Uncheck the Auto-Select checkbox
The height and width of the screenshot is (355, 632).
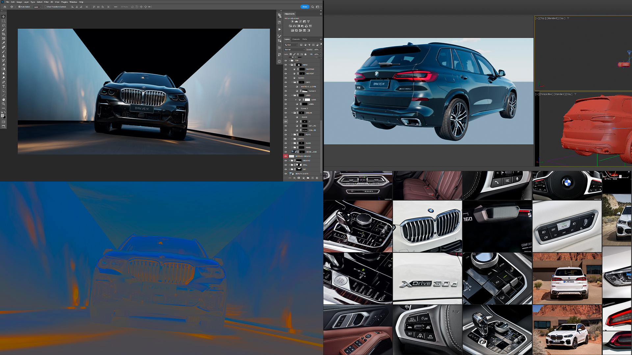pyautogui.click(x=19, y=7)
